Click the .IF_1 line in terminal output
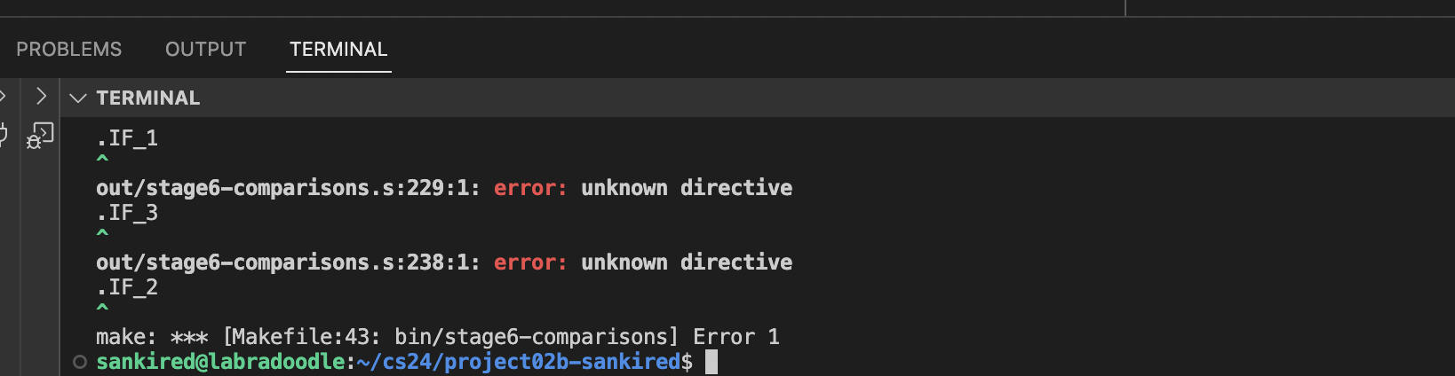Image resolution: width=1455 pixels, height=376 pixels. pos(127,138)
